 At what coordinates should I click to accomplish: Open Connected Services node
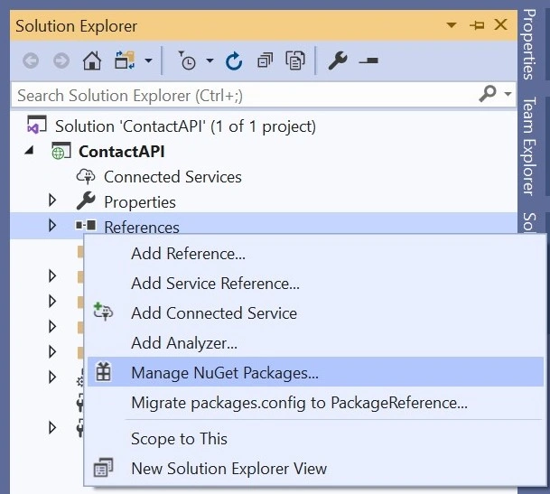(x=172, y=177)
